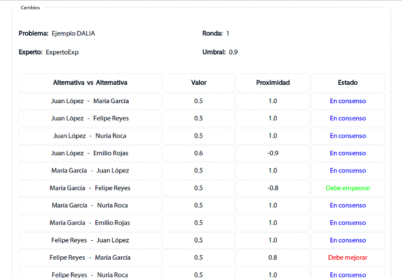
Task: Click the 'Cambios' panel title
Action: pos(30,7)
